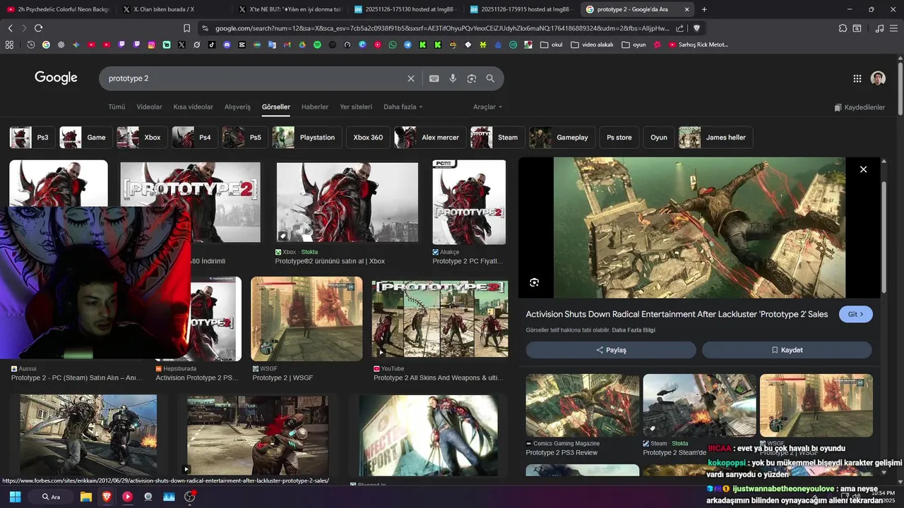Switch to the 'Alışveriş' tab
This screenshot has width=904, height=508.
237,107
